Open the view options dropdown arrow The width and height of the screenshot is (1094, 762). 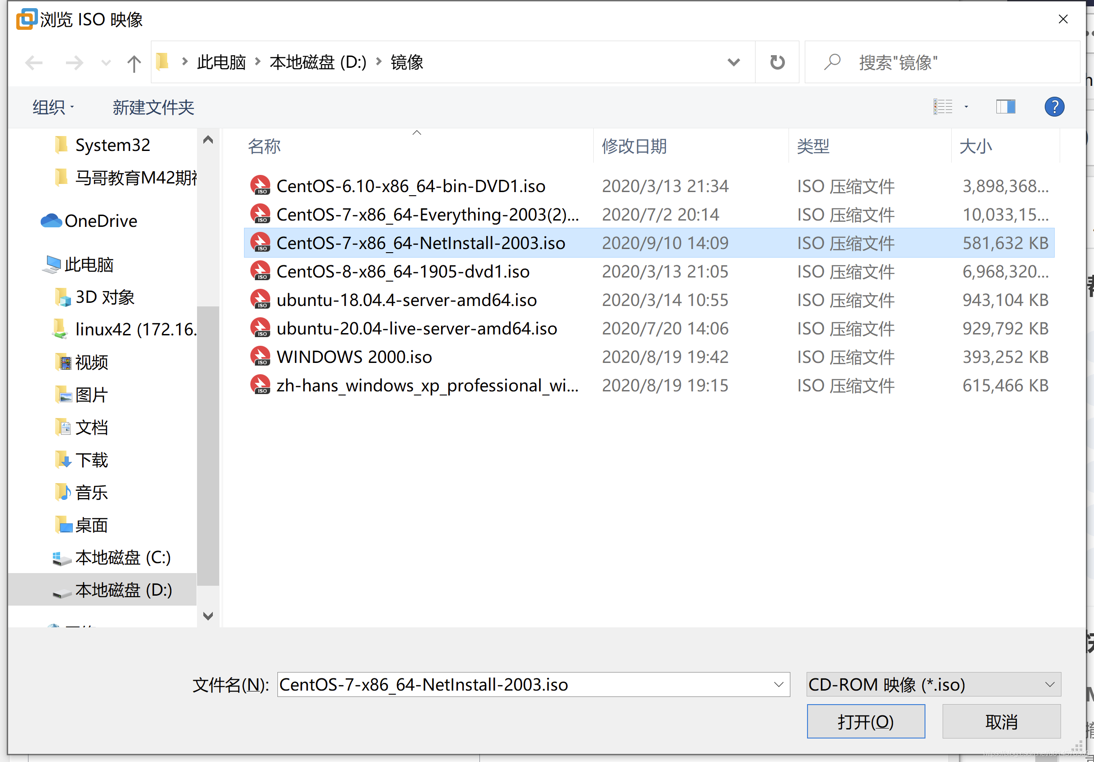pyautogui.click(x=966, y=107)
